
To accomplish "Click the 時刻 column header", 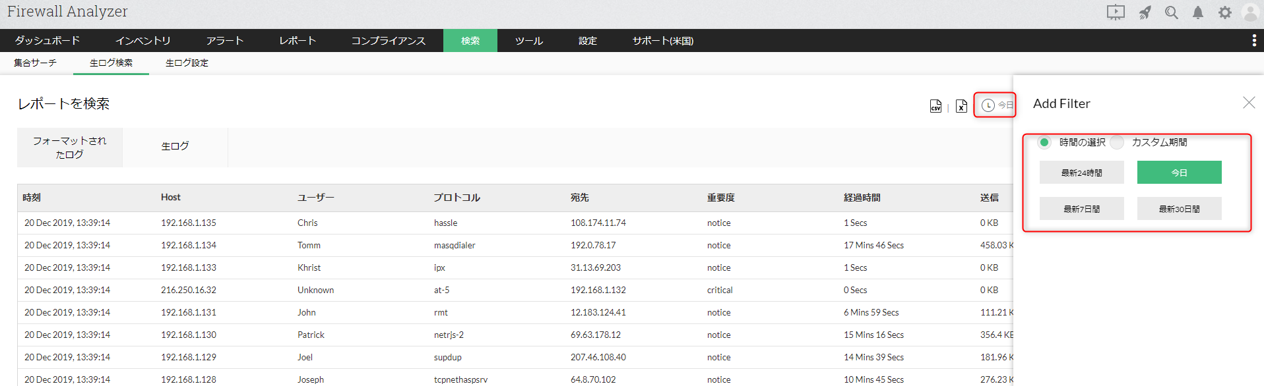I will (x=32, y=198).
